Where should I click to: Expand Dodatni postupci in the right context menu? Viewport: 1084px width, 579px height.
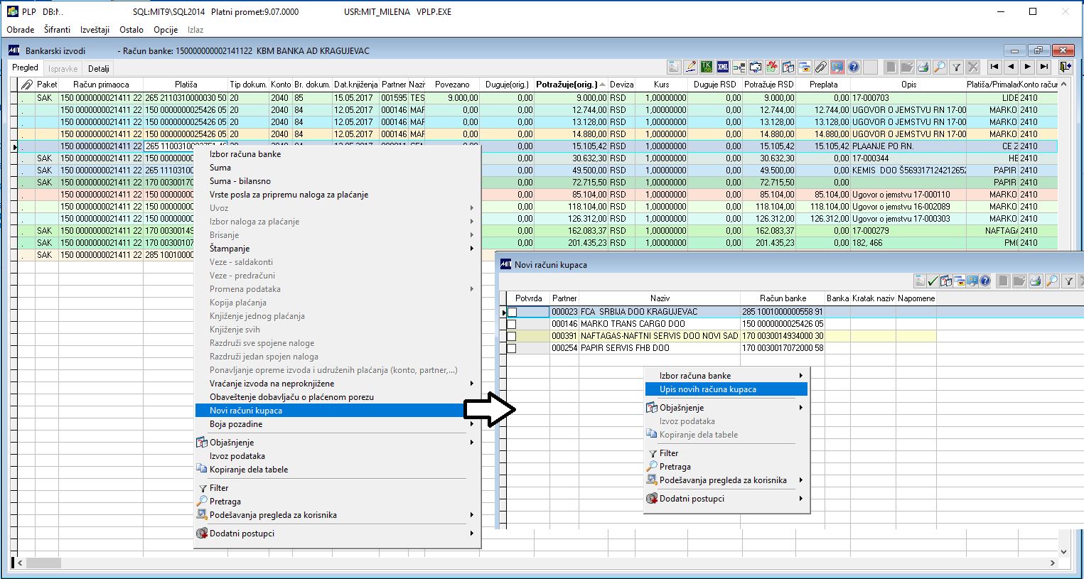(x=726, y=499)
